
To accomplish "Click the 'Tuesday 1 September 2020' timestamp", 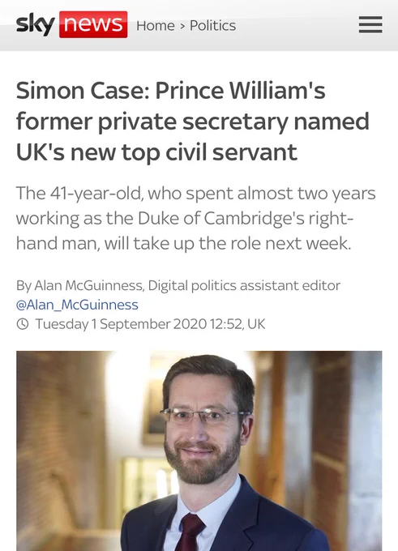I will [x=121, y=324].
